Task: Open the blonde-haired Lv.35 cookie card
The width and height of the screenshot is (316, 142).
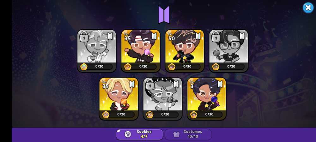Action: 119,99
